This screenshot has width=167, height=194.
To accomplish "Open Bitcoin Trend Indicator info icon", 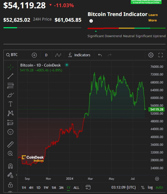I will [91, 21].
